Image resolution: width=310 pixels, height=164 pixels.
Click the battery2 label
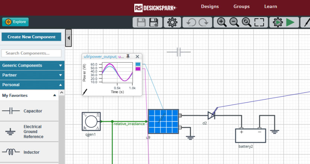coord(246,146)
